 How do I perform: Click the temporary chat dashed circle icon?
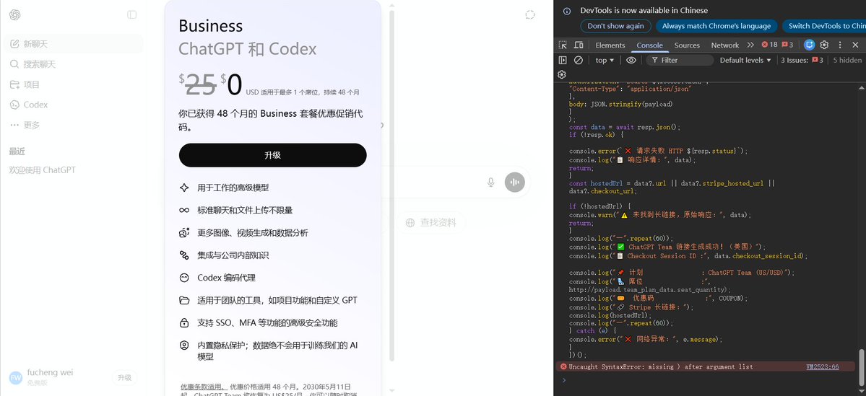pos(530,15)
